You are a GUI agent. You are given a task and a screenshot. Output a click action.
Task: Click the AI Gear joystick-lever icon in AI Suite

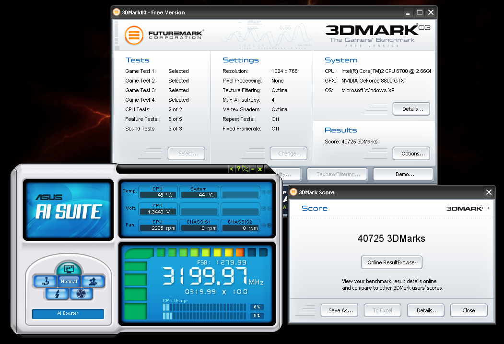[x=46, y=282]
